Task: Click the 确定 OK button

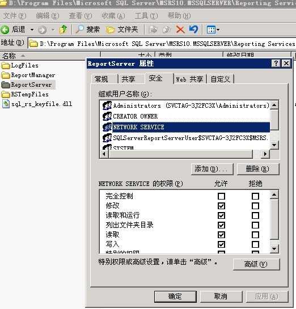Action: 175,297
